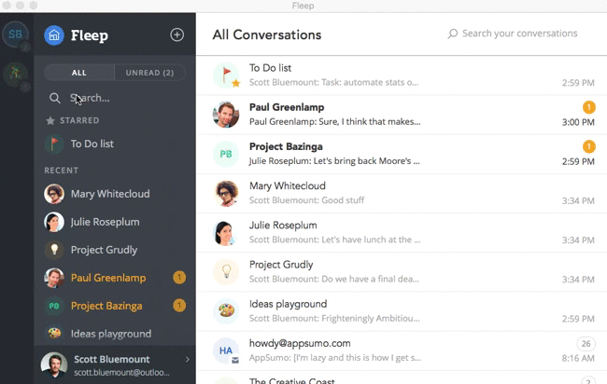Click Mary Whitecloud avatar in sidebar
Image resolution: width=607 pixels, height=384 pixels.
tap(54, 194)
